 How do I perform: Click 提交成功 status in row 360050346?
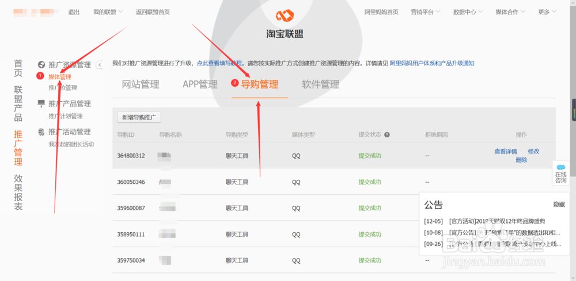point(370,182)
